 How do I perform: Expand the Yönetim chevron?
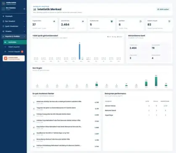24,31
